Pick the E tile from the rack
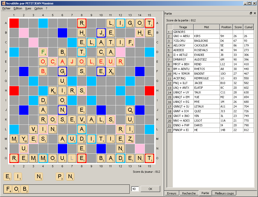Screen dimensions: 258x197 click(x=7, y=177)
